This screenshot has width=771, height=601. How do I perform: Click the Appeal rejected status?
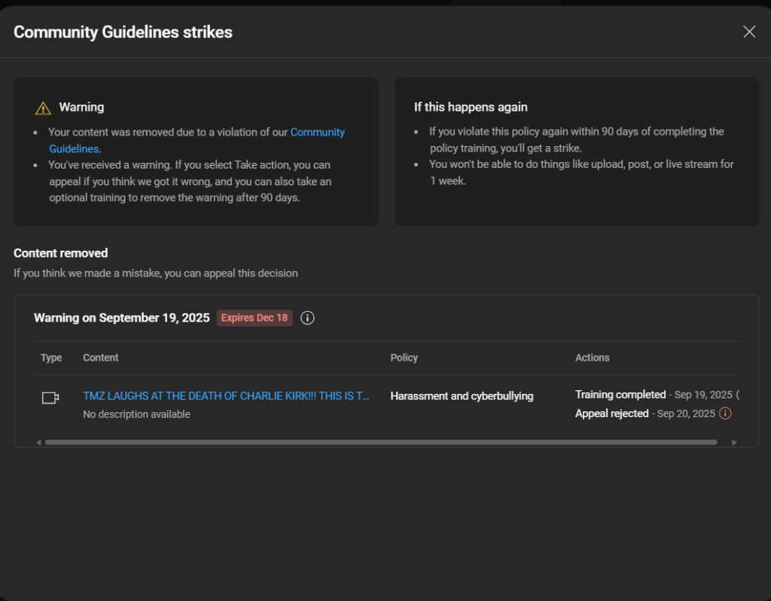click(611, 413)
